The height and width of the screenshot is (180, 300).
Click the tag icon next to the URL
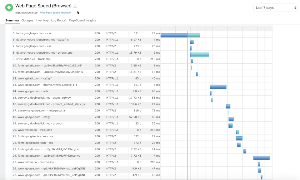pyautogui.click(x=78, y=13)
